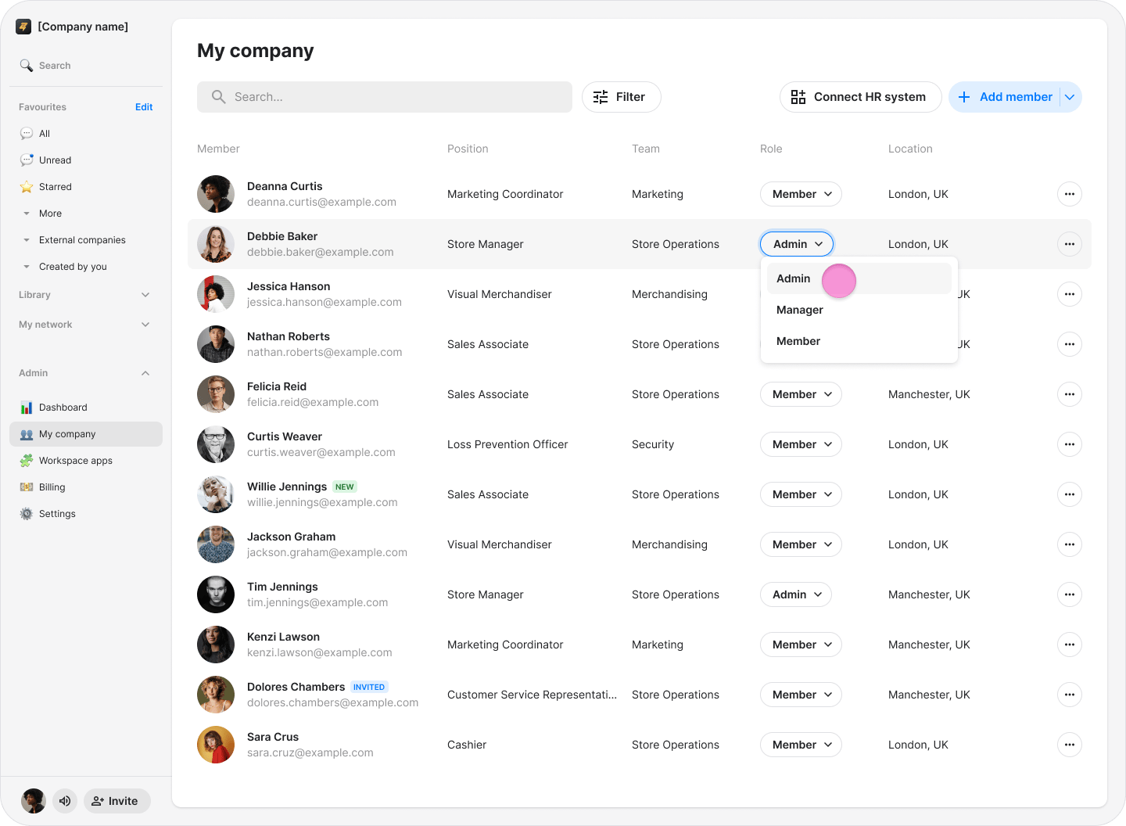Open more options for Debbie Baker row
Screen dimensions: 1126x826
[x=1070, y=244]
